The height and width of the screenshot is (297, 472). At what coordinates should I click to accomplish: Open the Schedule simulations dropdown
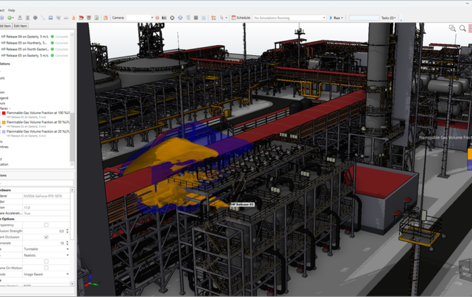[x=324, y=18]
